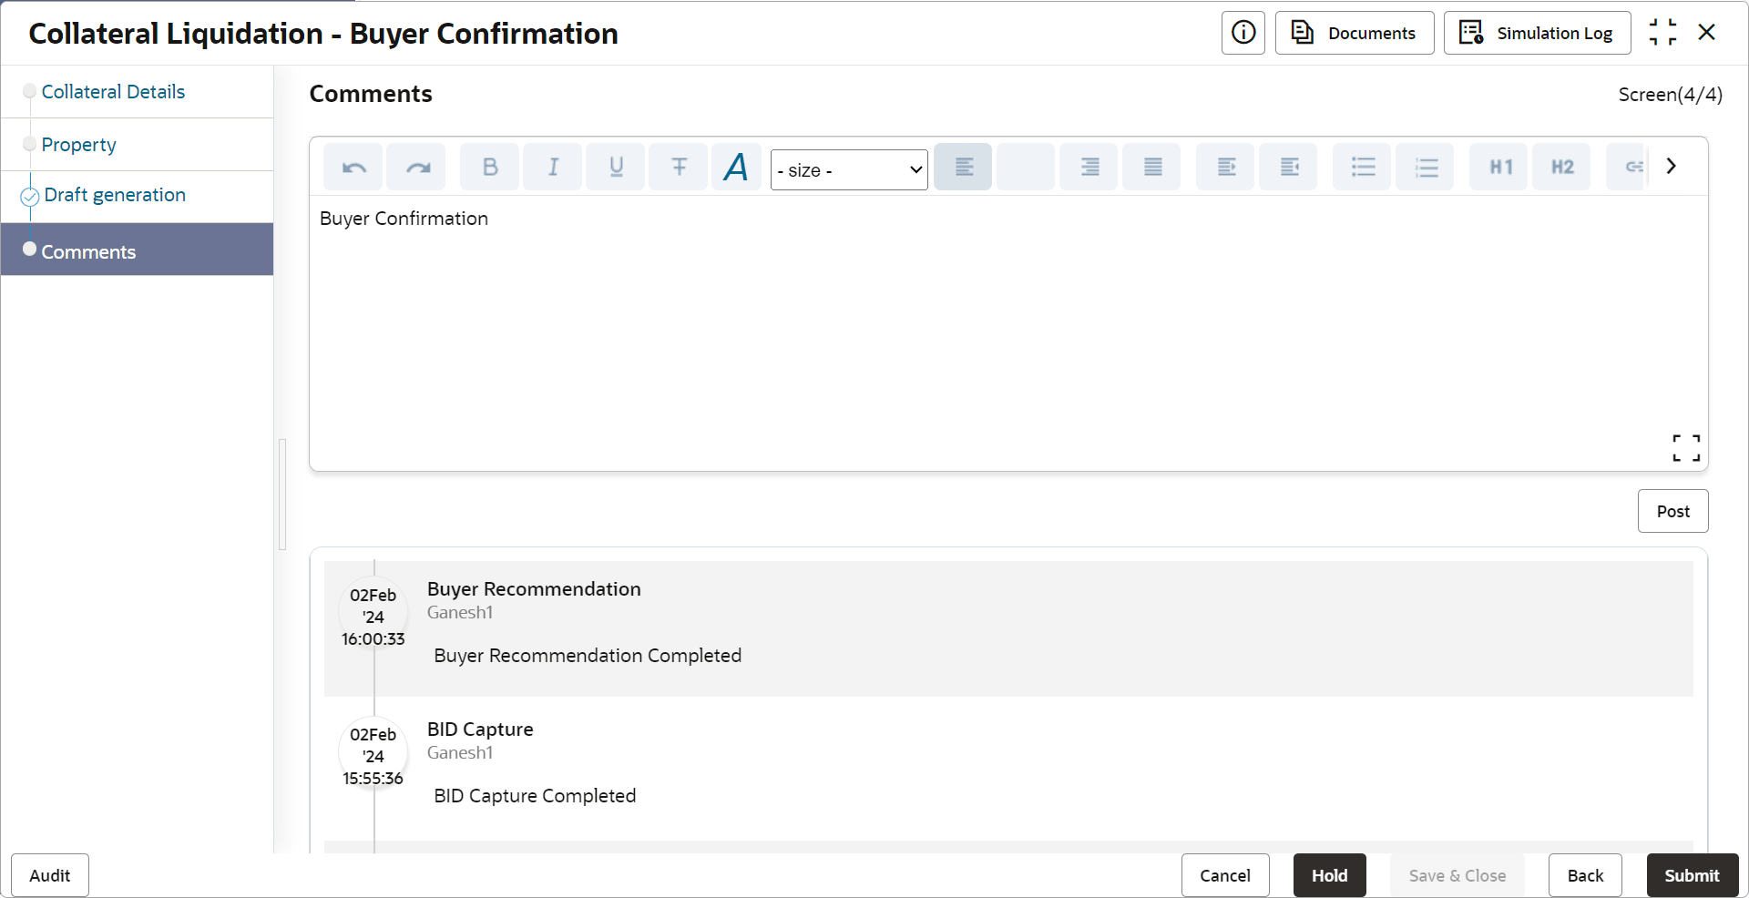Open the font size dropdown

pos(849,170)
